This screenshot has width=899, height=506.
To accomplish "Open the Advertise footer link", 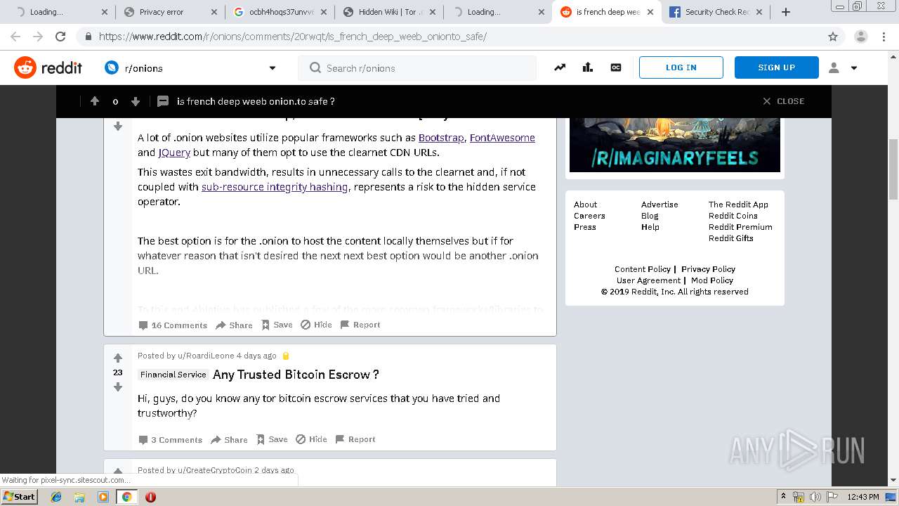I will [660, 205].
